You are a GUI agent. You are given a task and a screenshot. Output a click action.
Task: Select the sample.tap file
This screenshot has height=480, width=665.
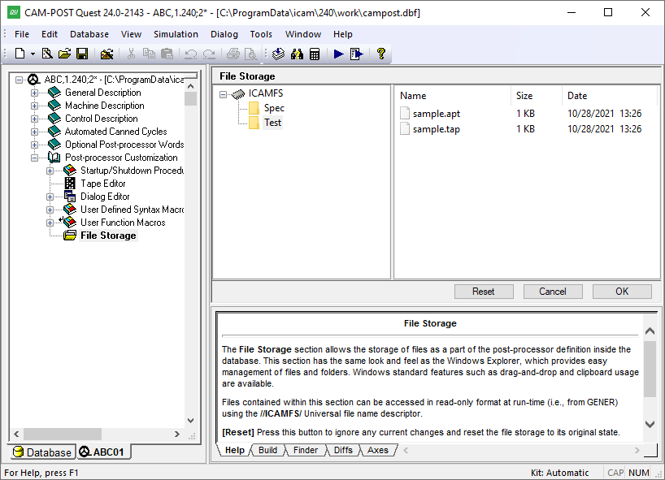pos(437,129)
